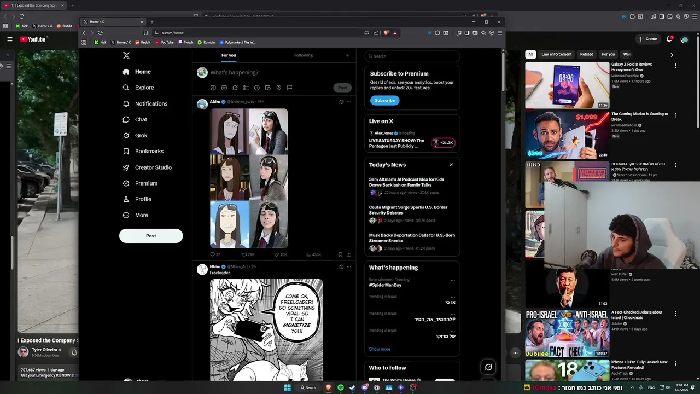Open Steam from the taskbar

tap(353, 387)
